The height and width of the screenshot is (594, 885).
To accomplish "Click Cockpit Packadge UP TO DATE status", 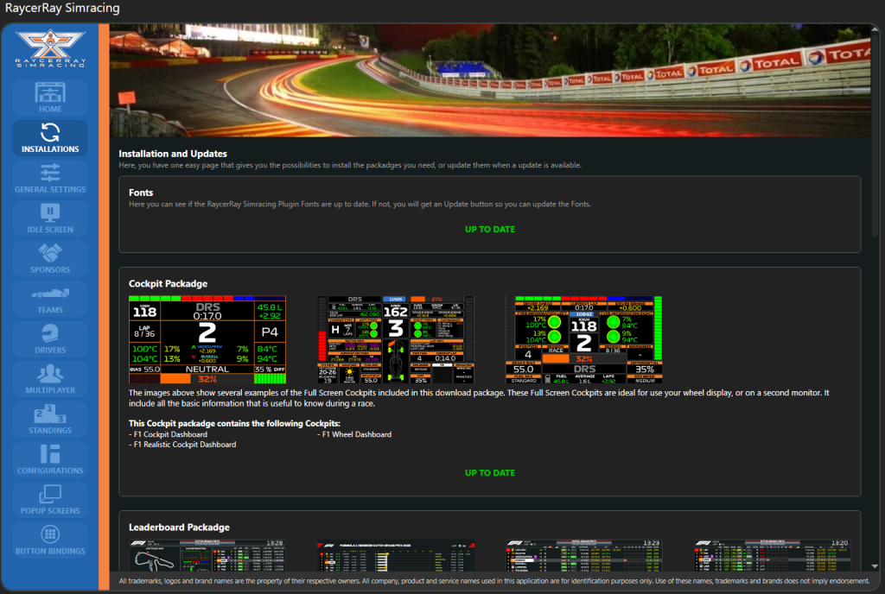I will click(x=490, y=473).
